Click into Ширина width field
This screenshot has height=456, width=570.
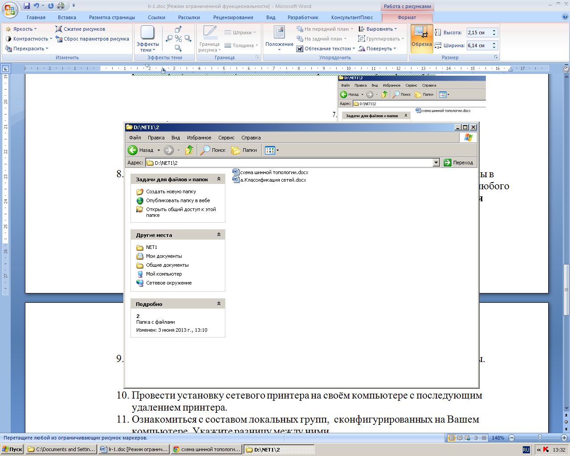(478, 45)
